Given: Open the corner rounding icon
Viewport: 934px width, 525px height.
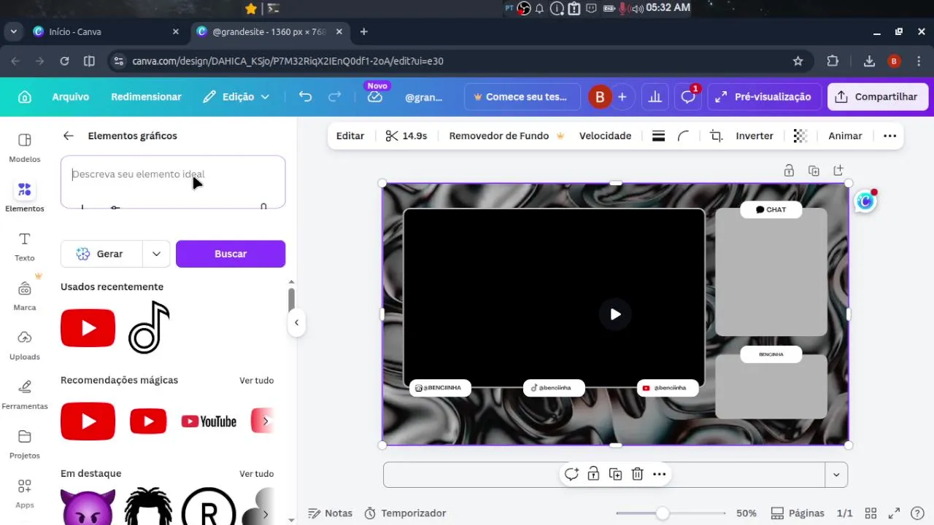Looking at the screenshot, I should pos(684,136).
